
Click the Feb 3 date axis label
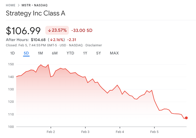85,132
